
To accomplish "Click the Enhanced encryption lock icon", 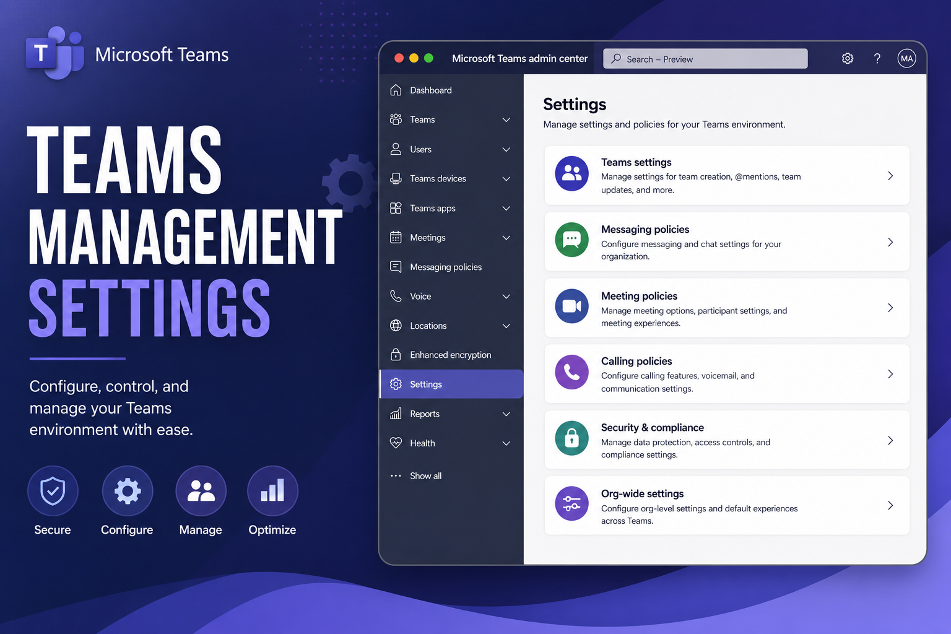I will point(396,355).
